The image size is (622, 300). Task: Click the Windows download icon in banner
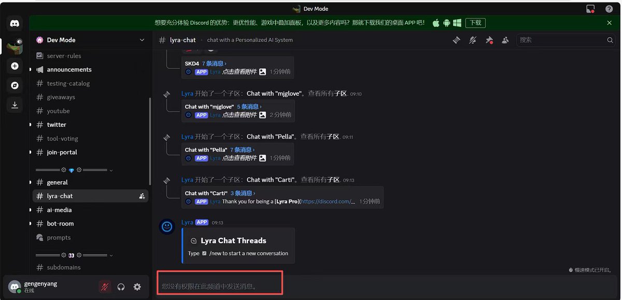pos(457,23)
